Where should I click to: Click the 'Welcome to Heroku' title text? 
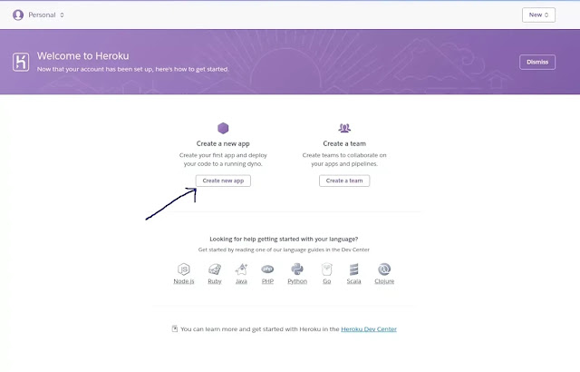[82, 56]
